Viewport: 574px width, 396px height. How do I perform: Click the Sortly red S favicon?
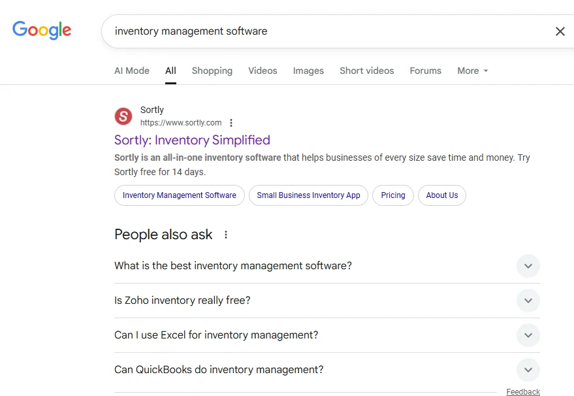(x=123, y=116)
